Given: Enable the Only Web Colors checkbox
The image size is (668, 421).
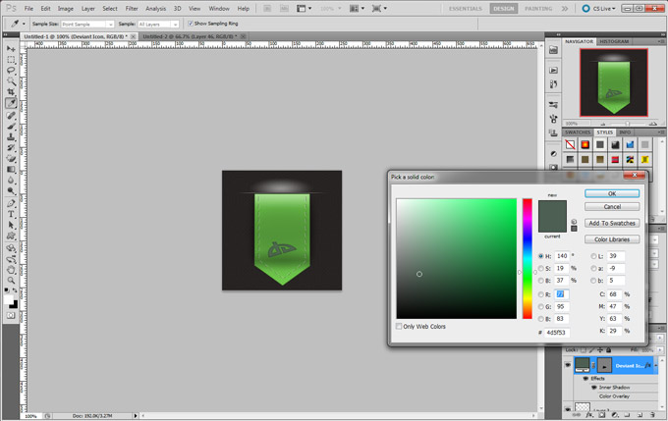Looking at the screenshot, I should pos(399,327).
